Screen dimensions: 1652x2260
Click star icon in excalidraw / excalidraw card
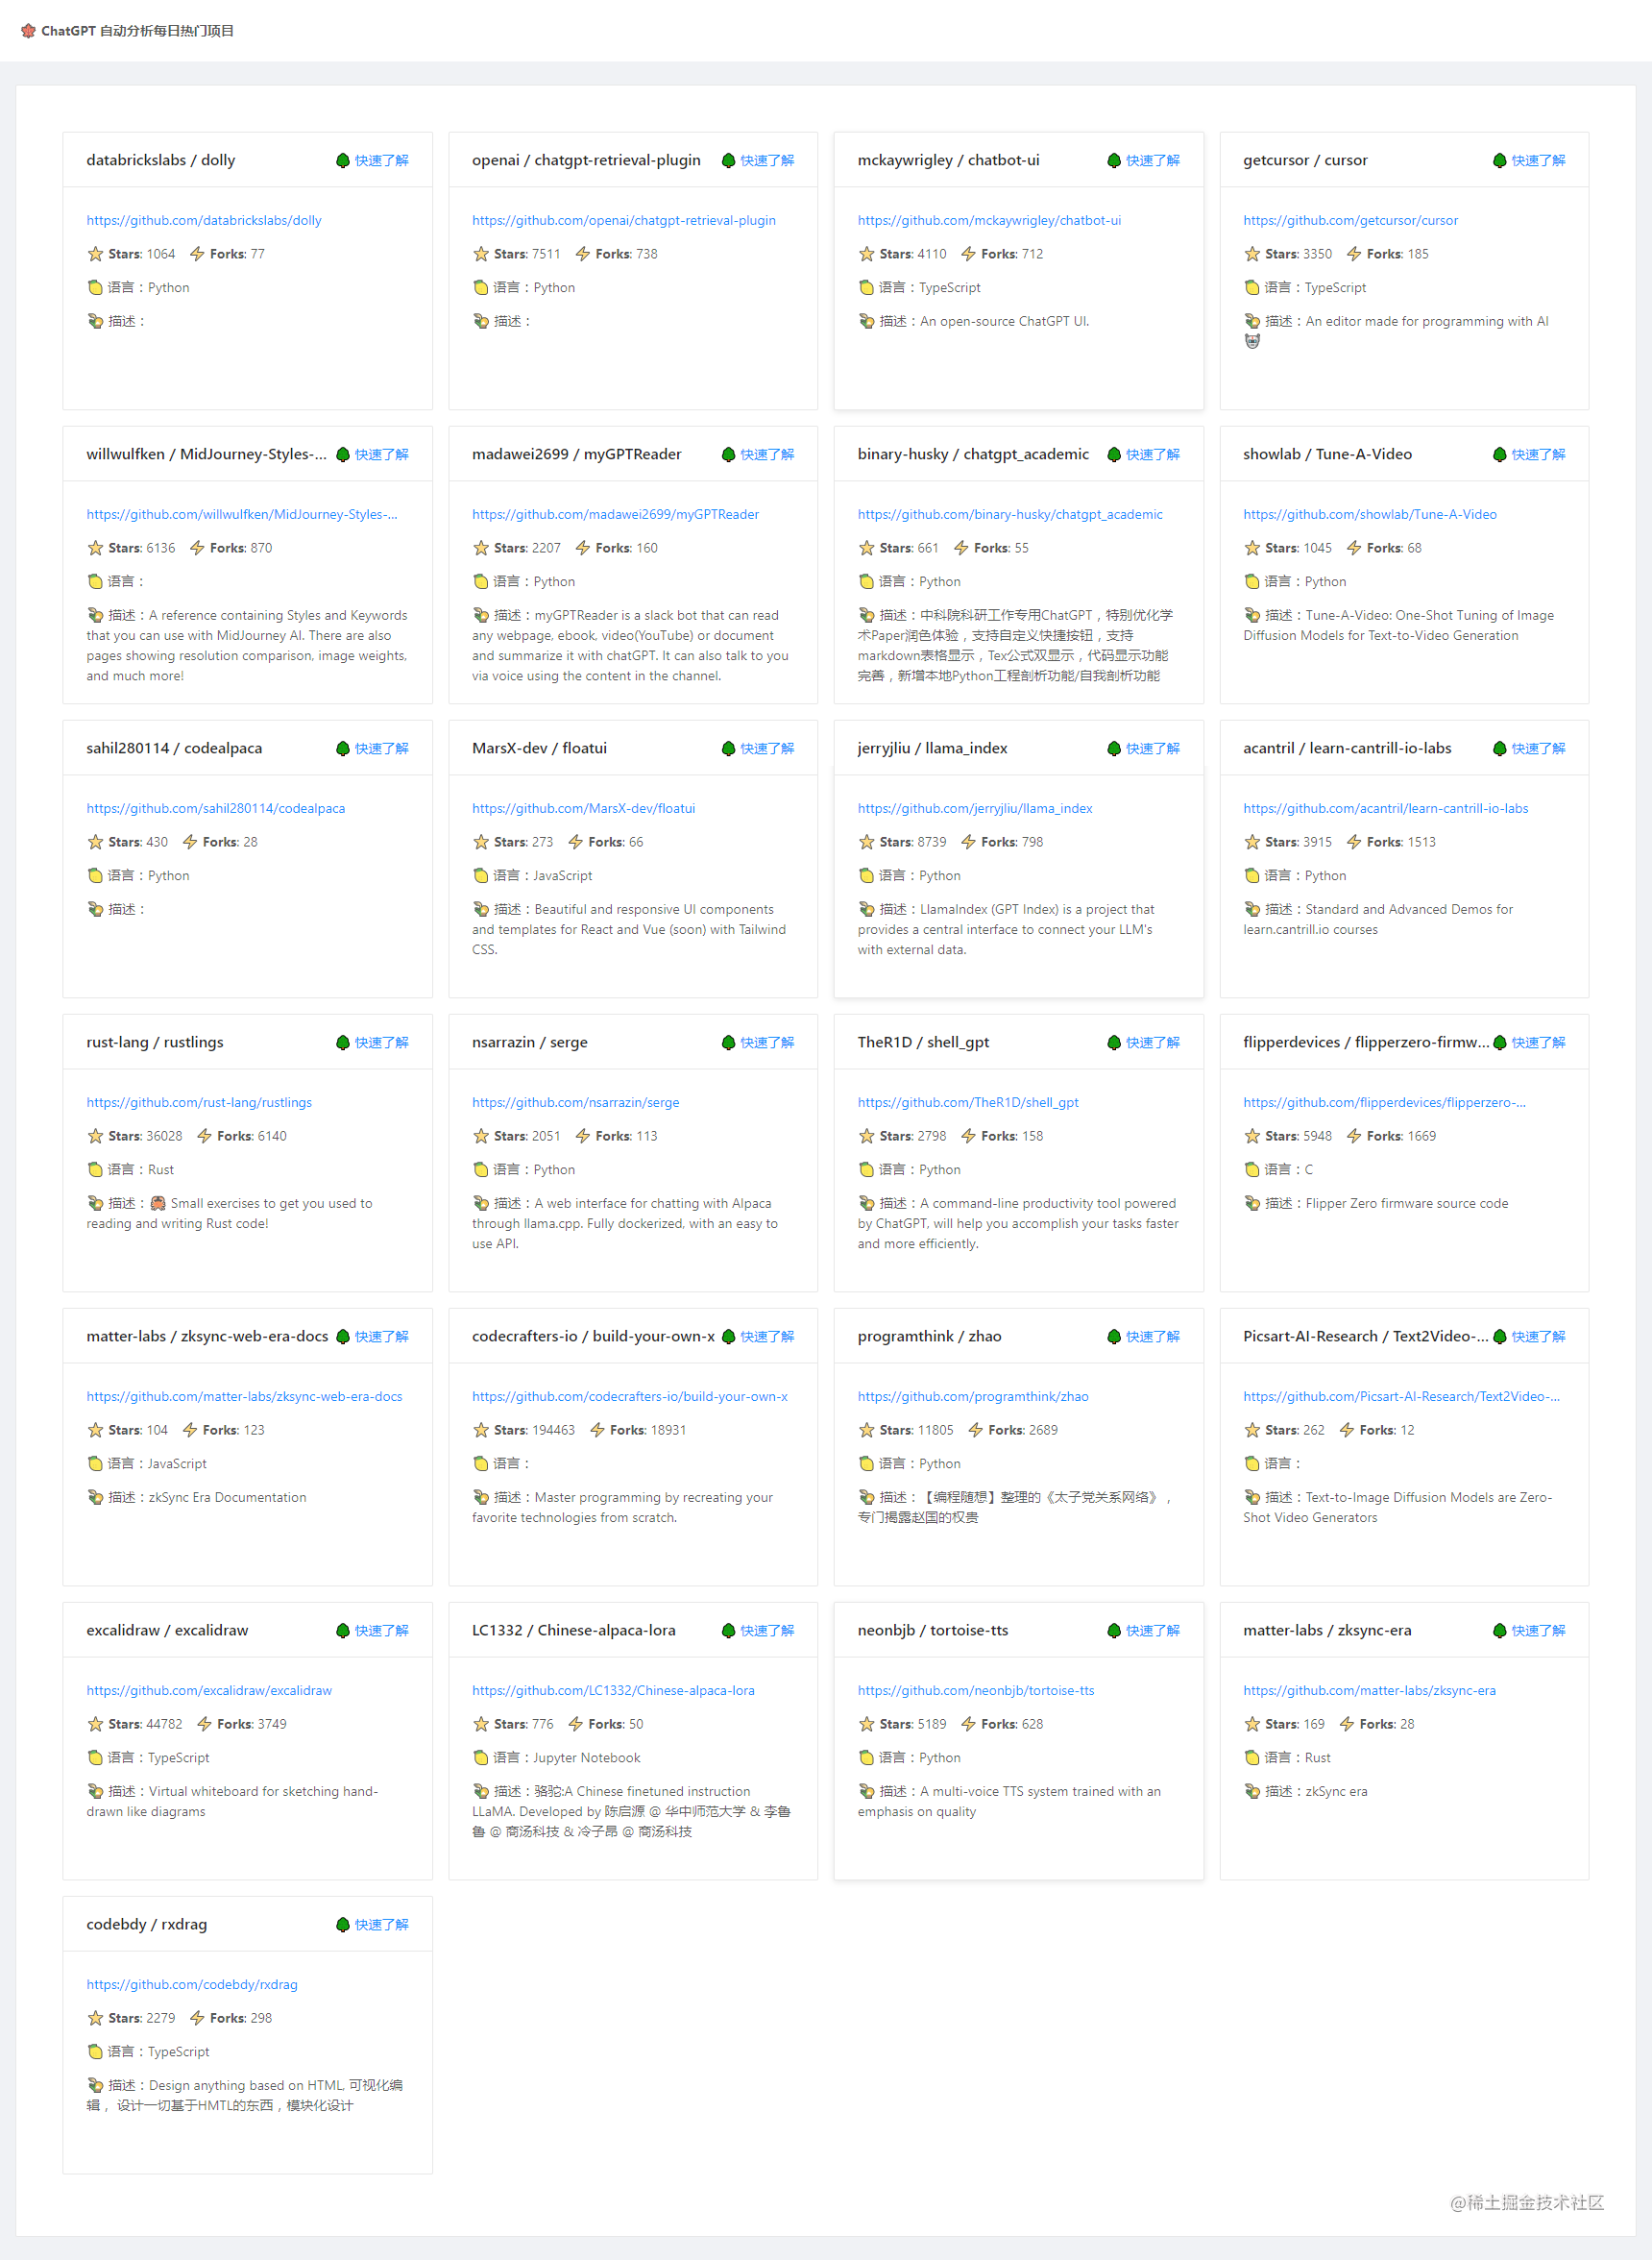(95, 1725)
